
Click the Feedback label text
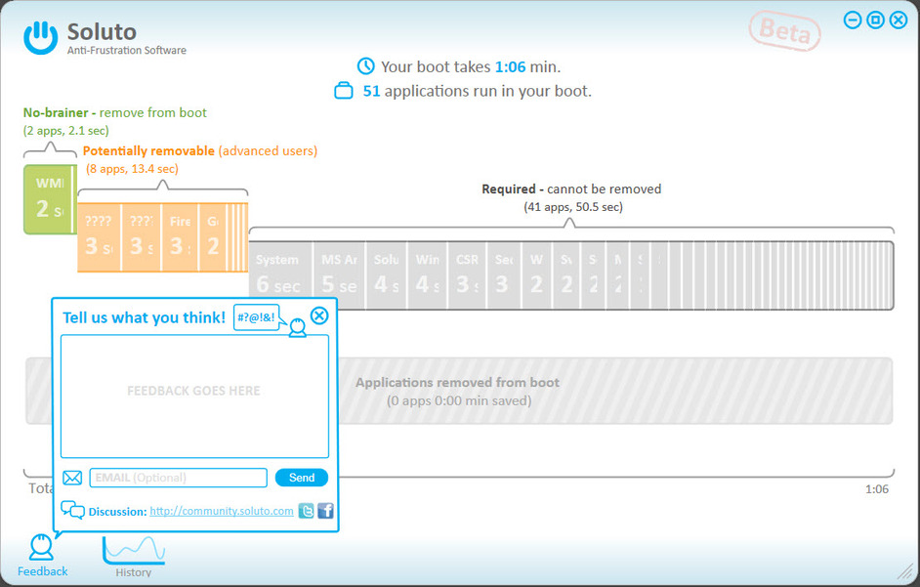click(42, 571)
